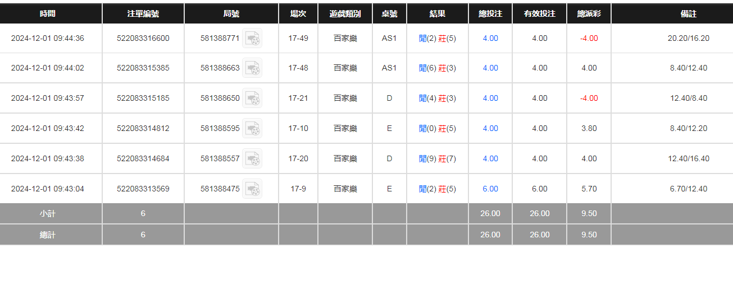This screenshot has width=733, height=281.
Task: Select remark value 20.20/16.20
Action: click(x=689, y=39)
